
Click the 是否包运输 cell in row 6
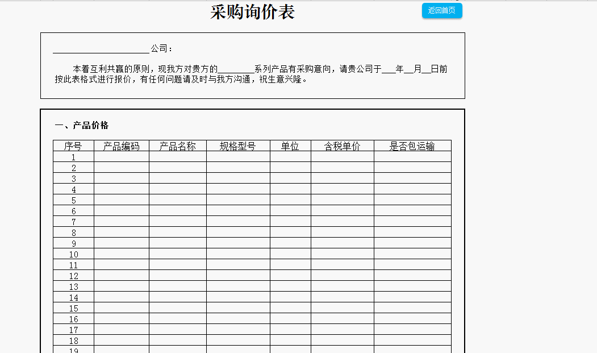pyautogui.click(x=413, y=211)
